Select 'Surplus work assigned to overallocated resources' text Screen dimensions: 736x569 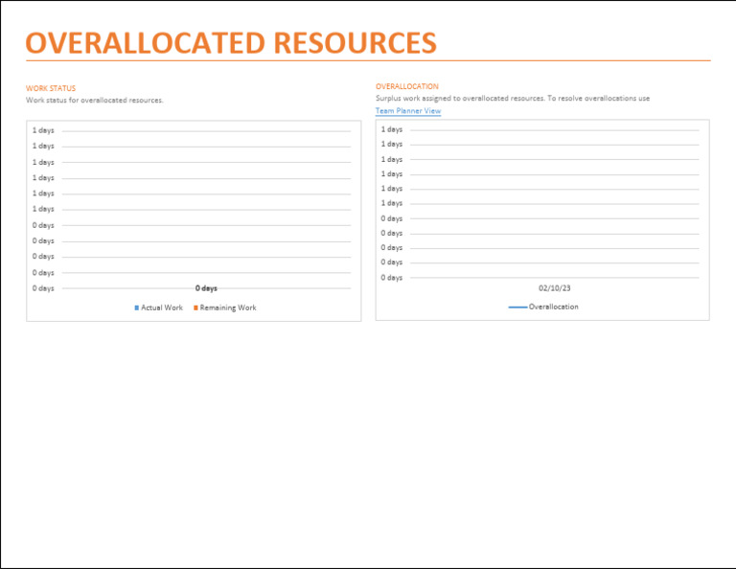coord(460,98)
